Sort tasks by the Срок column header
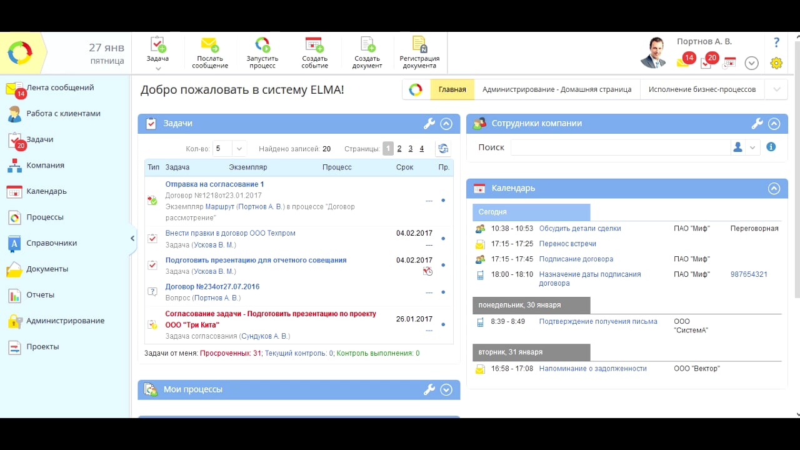800x450 pixels. point(404,167)
